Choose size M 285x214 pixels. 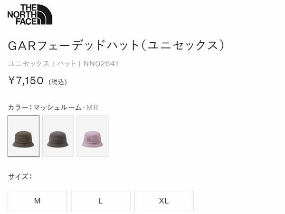point(37,201)
